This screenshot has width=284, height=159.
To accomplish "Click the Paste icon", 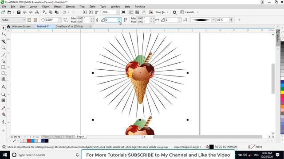I will (x=57, y=12).
